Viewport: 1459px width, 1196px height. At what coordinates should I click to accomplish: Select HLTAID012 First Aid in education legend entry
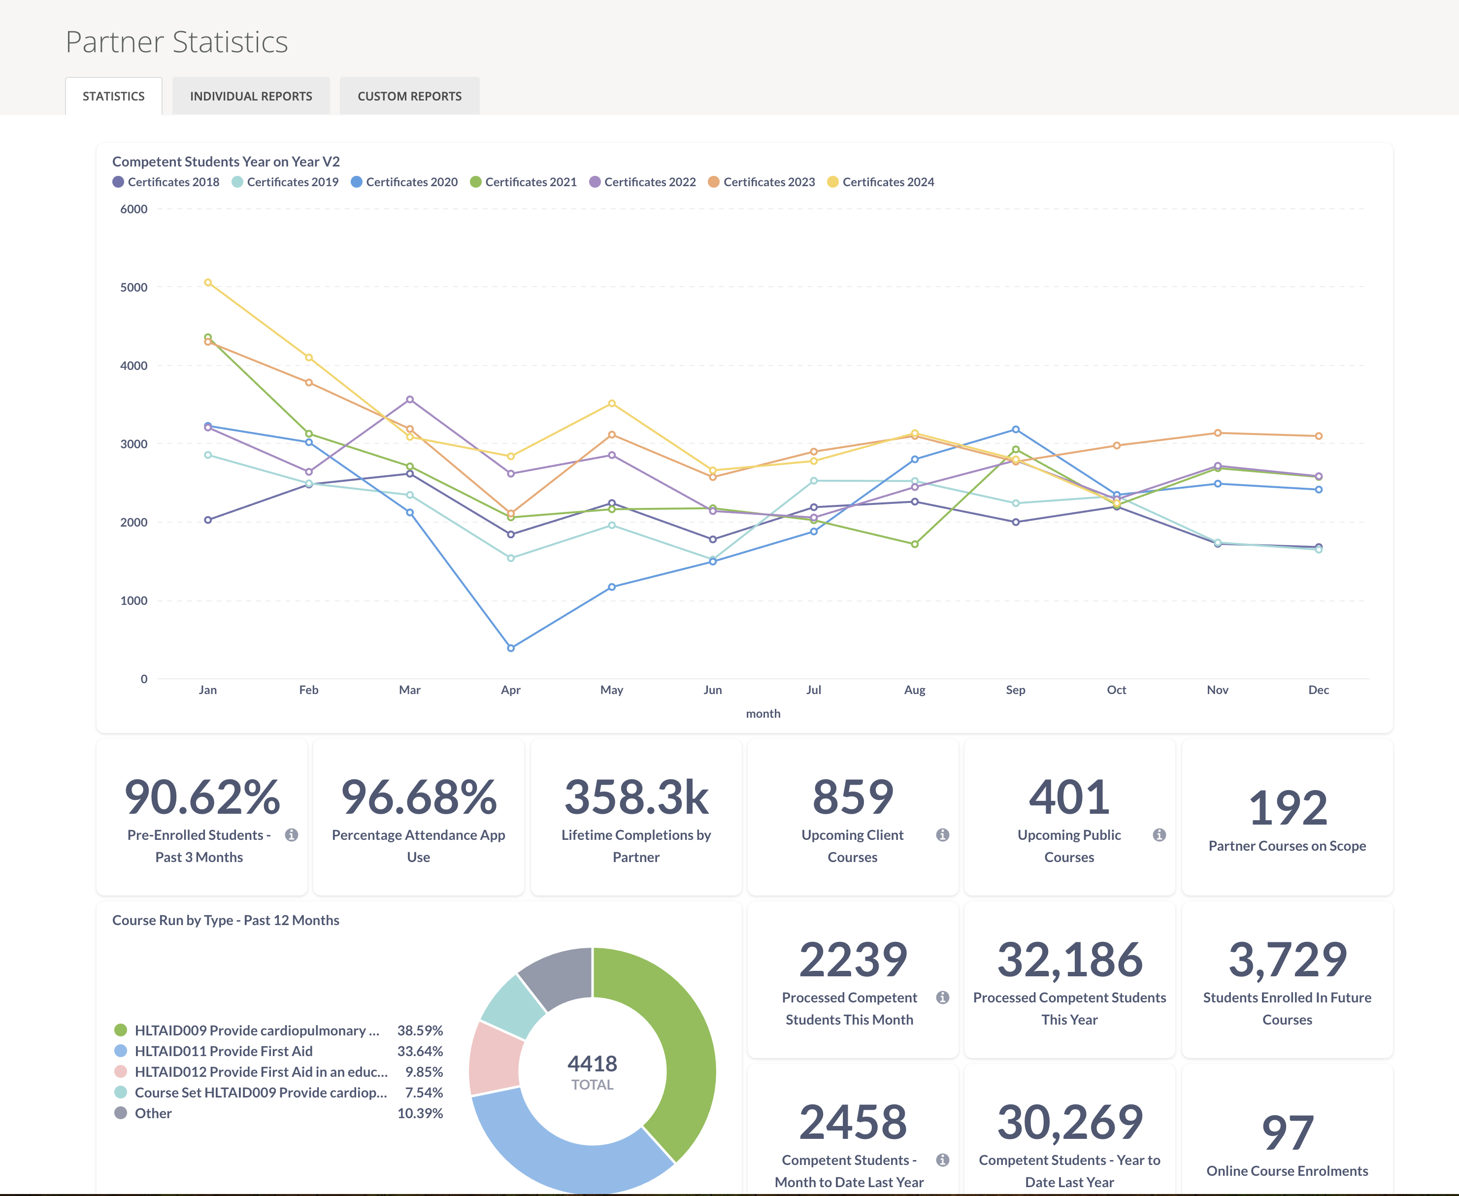[x=278, y=1072]
